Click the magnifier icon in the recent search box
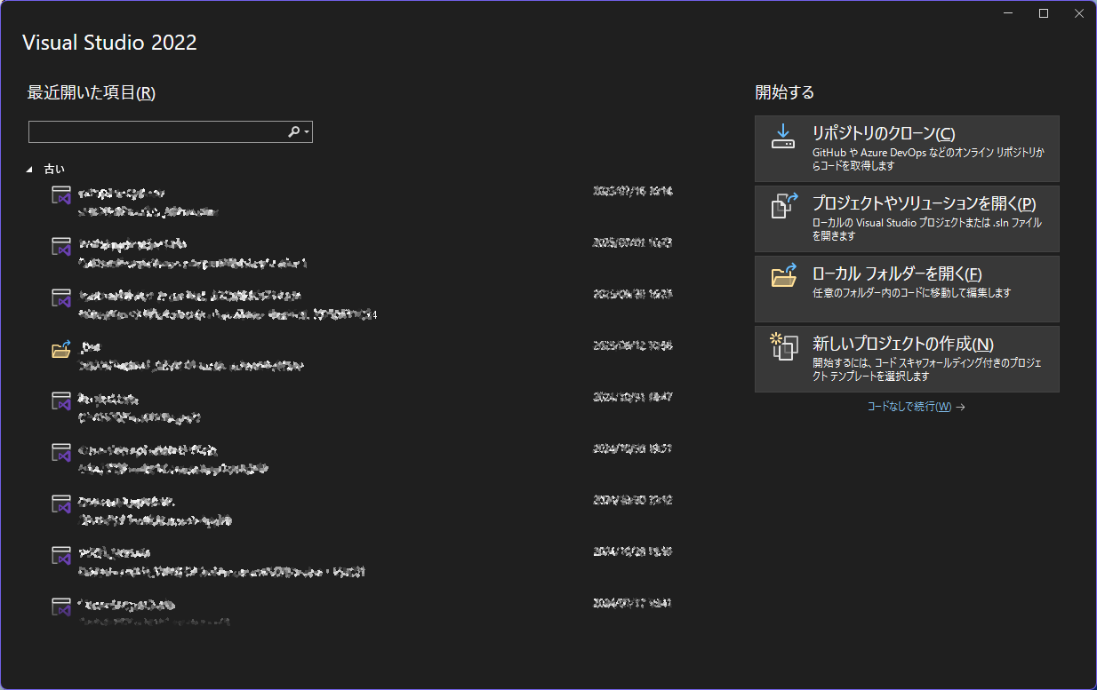1097x690 pixels. 293,132
